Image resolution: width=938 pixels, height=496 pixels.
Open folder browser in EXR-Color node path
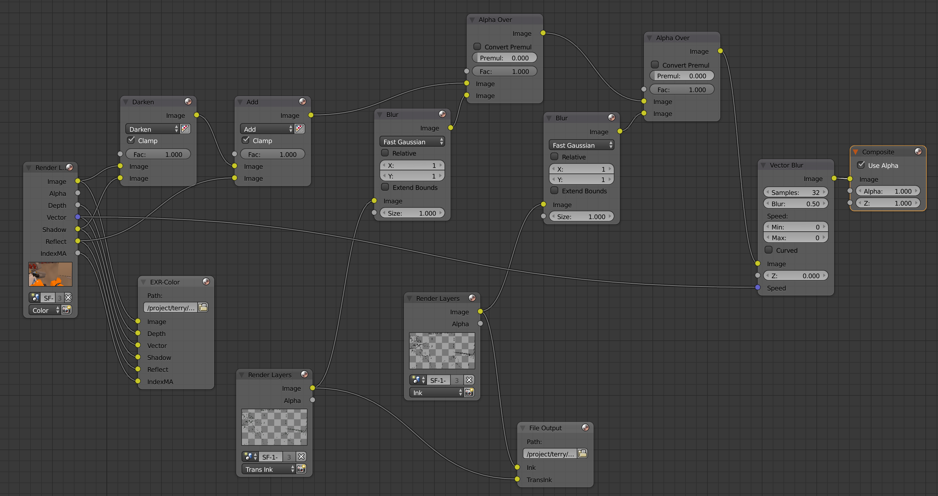point(203,308)
